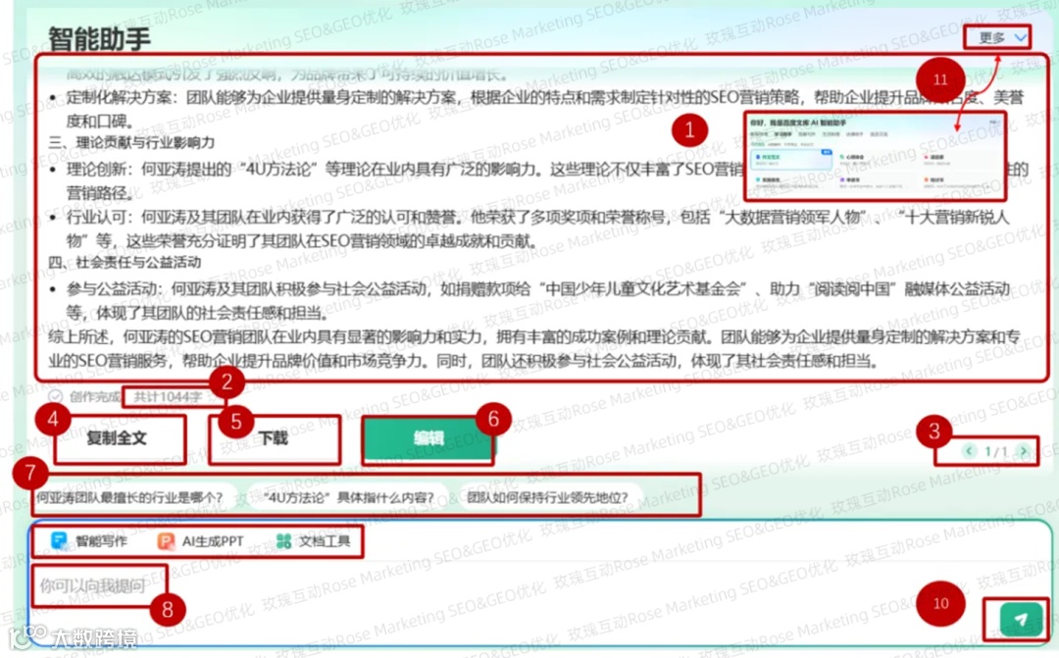Click the green 文档工具 grid icon
This screenshot has height=658, width=1059.
coord(283,541)
